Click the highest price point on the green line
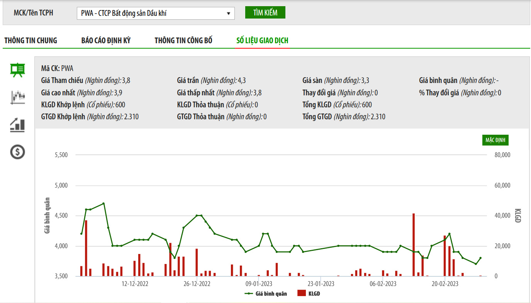Viewport: 531px width, 303px height. pos(103,203)
